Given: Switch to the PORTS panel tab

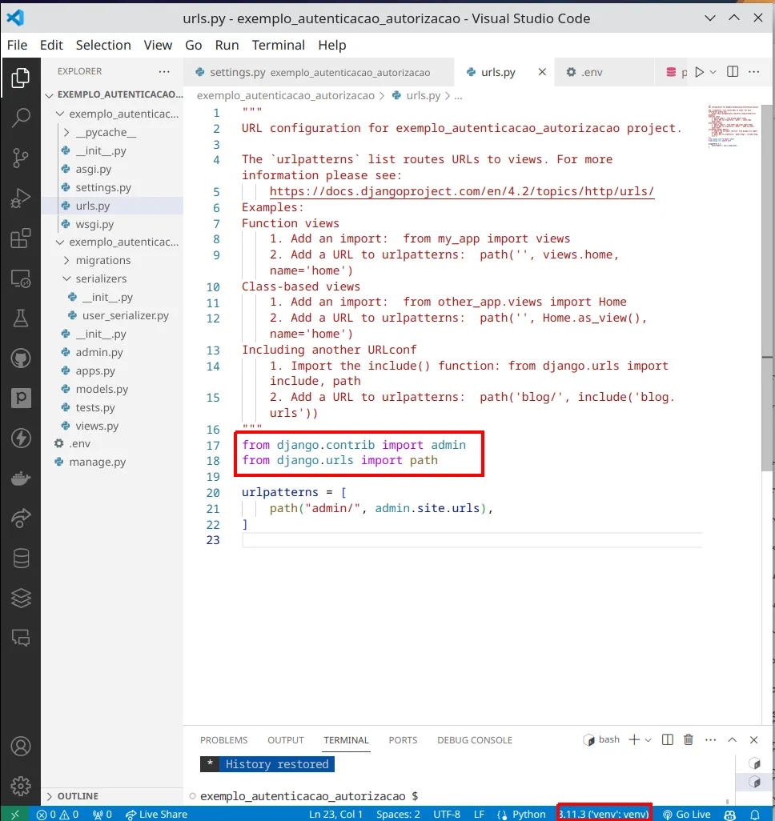Looking at the screenshot, I should (403, 740).
